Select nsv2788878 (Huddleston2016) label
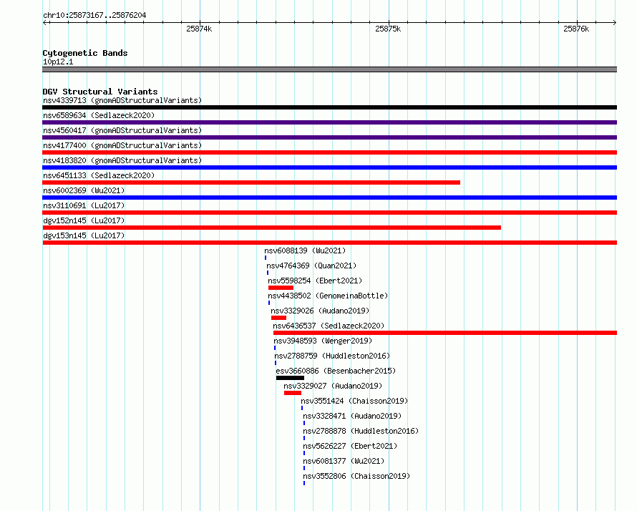Viewport: 637px width, 511px height. click(361, 431)
